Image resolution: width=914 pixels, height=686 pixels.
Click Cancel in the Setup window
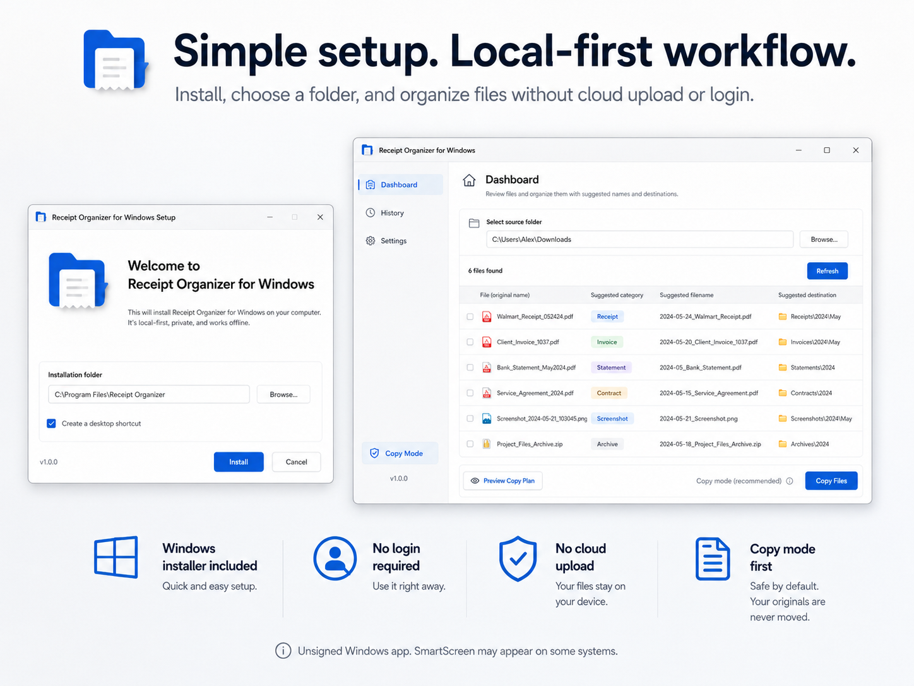(296, 462)
